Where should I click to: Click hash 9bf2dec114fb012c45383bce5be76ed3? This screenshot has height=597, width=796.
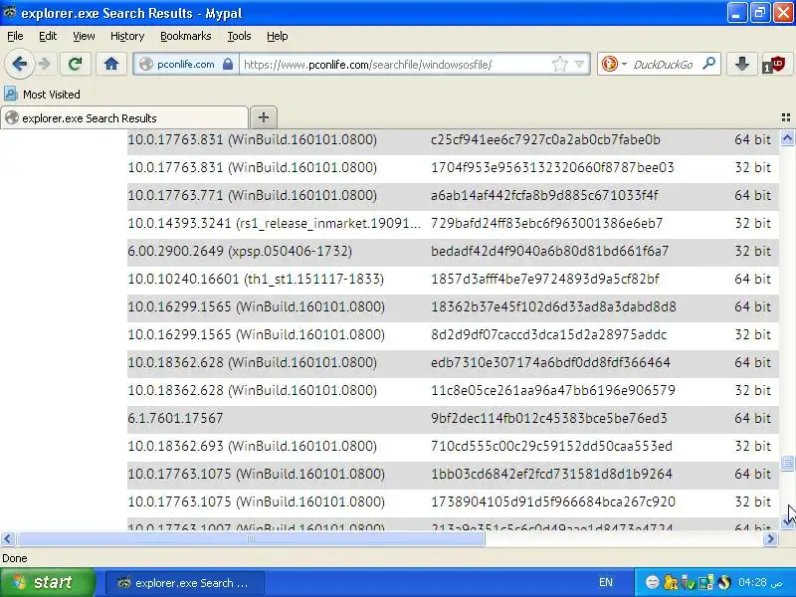(549, 418)
